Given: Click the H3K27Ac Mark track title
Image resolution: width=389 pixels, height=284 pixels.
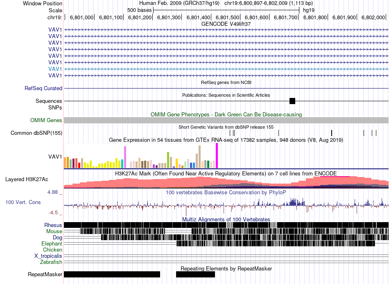Looking at the screenshot, I should pos(226,173).
